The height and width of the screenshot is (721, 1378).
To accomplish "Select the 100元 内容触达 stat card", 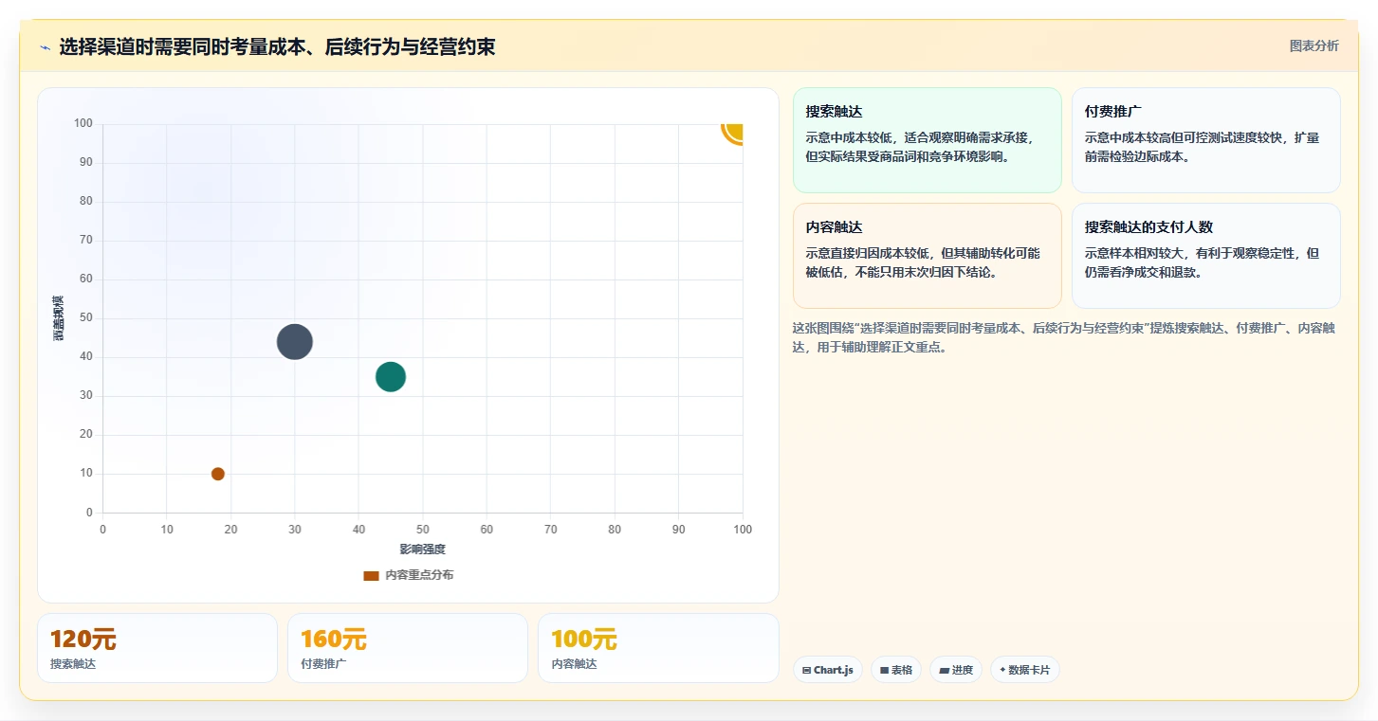I will 658,648.
